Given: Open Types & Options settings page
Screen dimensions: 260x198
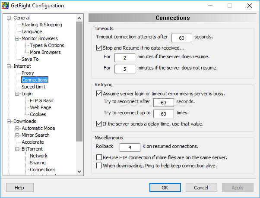Looking at the screenshot, I should coord(47,45).
